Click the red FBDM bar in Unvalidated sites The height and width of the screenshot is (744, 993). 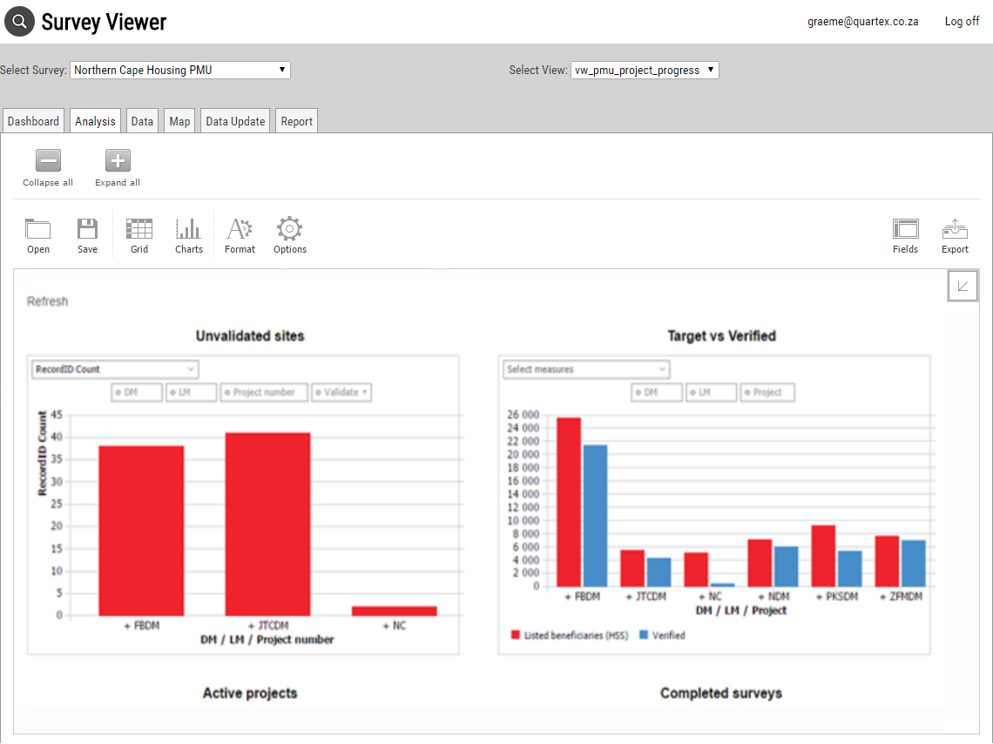141,531
